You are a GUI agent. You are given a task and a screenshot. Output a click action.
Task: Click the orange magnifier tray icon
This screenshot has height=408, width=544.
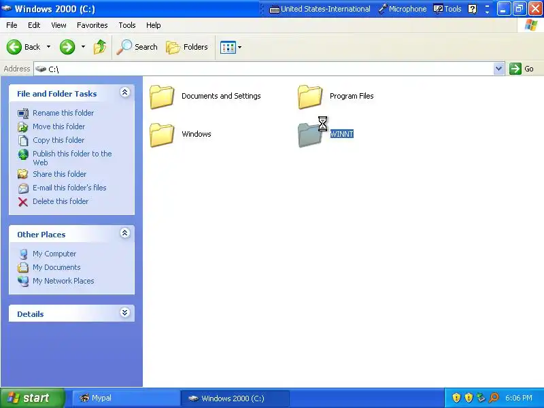(x=494, y=398)
